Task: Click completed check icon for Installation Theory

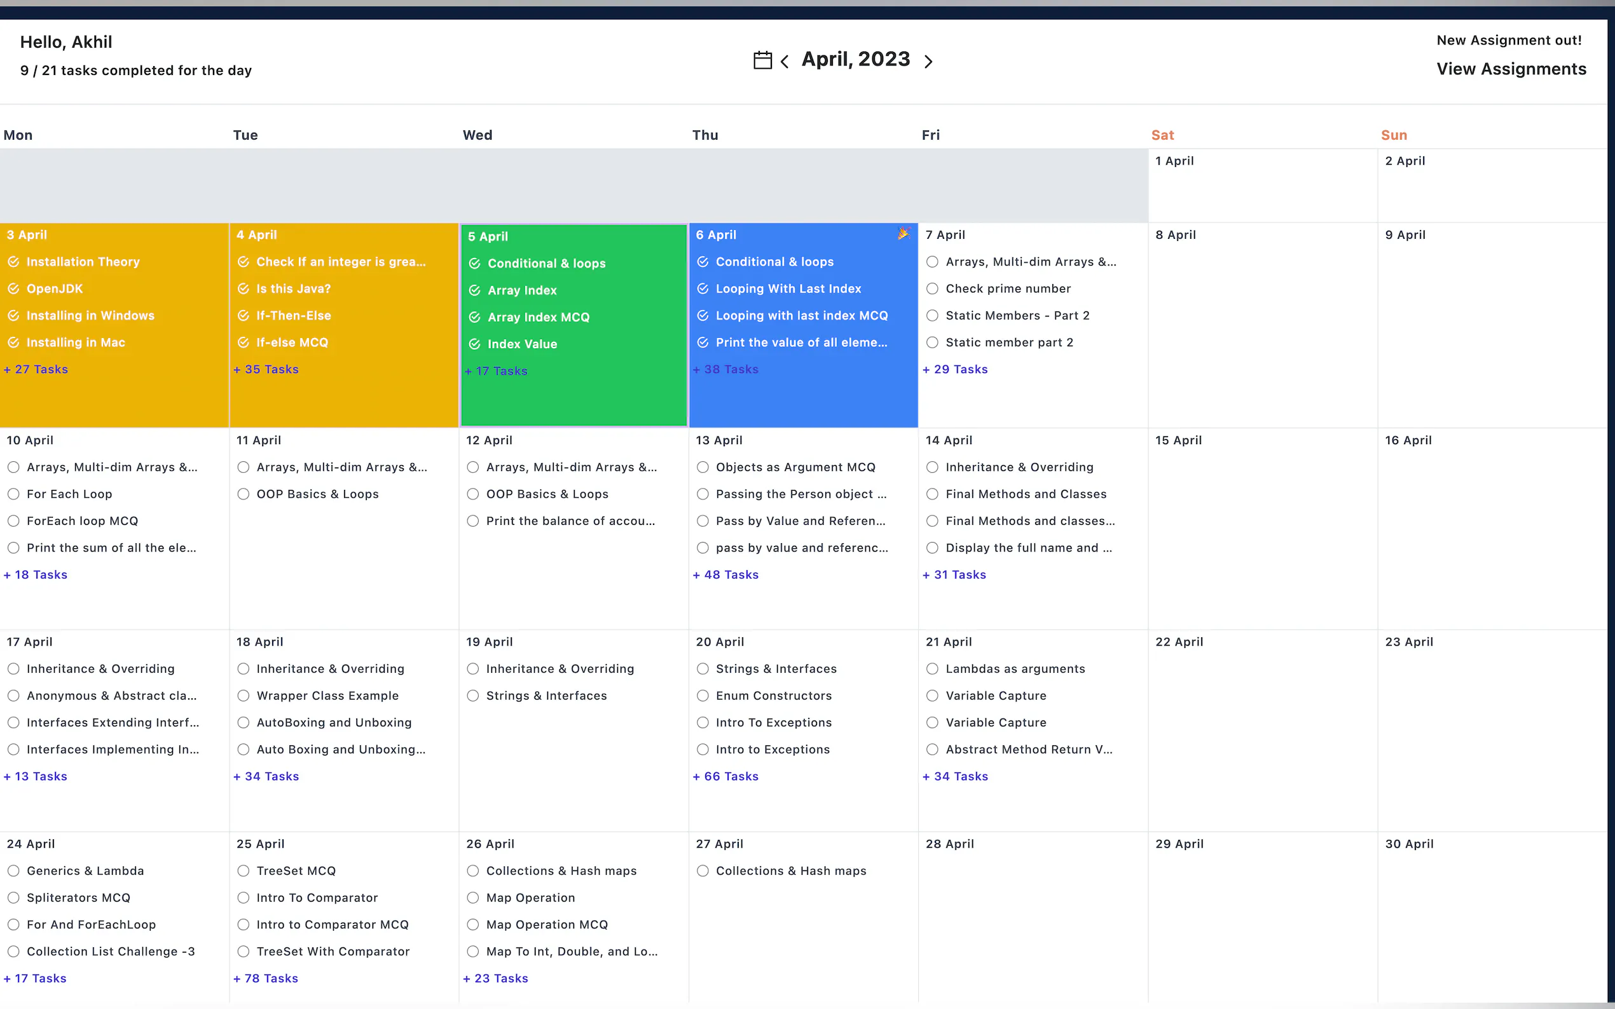Action: click(13, 262)
